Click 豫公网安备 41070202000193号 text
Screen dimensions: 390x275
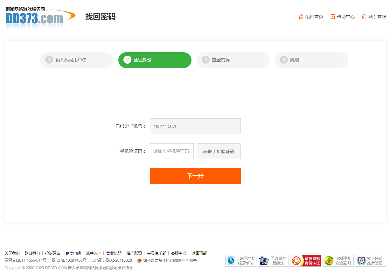click(x=170, y=260)
